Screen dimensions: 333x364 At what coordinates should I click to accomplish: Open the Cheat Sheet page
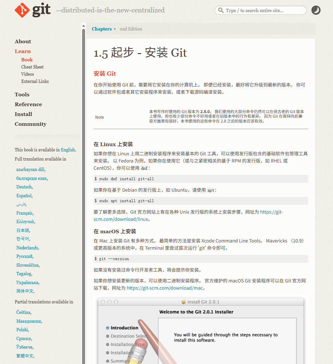pyautogui.click(x=32, y=67)
